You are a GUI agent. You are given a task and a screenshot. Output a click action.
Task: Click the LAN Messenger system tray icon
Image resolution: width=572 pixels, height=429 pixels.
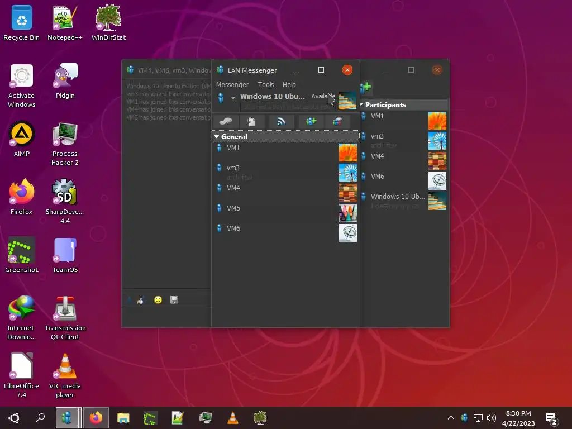point(464,418)
